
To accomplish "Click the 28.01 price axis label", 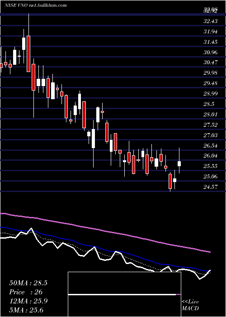I will (x=211, y=114).
